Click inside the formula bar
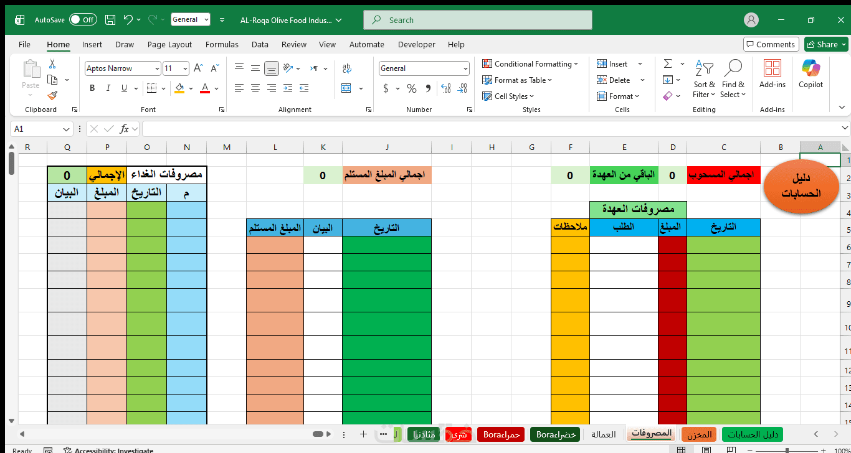The width and height of the screenshot is (851, 453). coord(495,129)
